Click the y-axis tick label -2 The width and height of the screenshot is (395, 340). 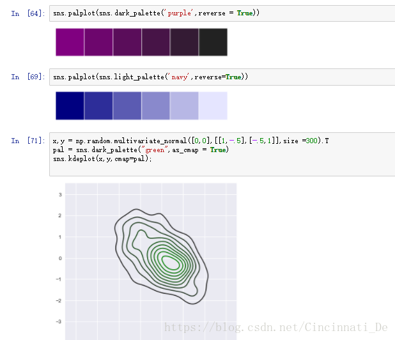pyautogui.click(x=59, y=300)
